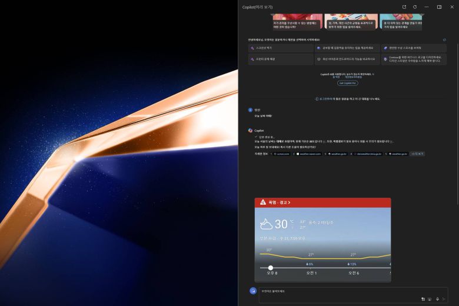Toggle the side-by-side panel layout icon
The image size is (459, 306).
click(x=439, y=7)
